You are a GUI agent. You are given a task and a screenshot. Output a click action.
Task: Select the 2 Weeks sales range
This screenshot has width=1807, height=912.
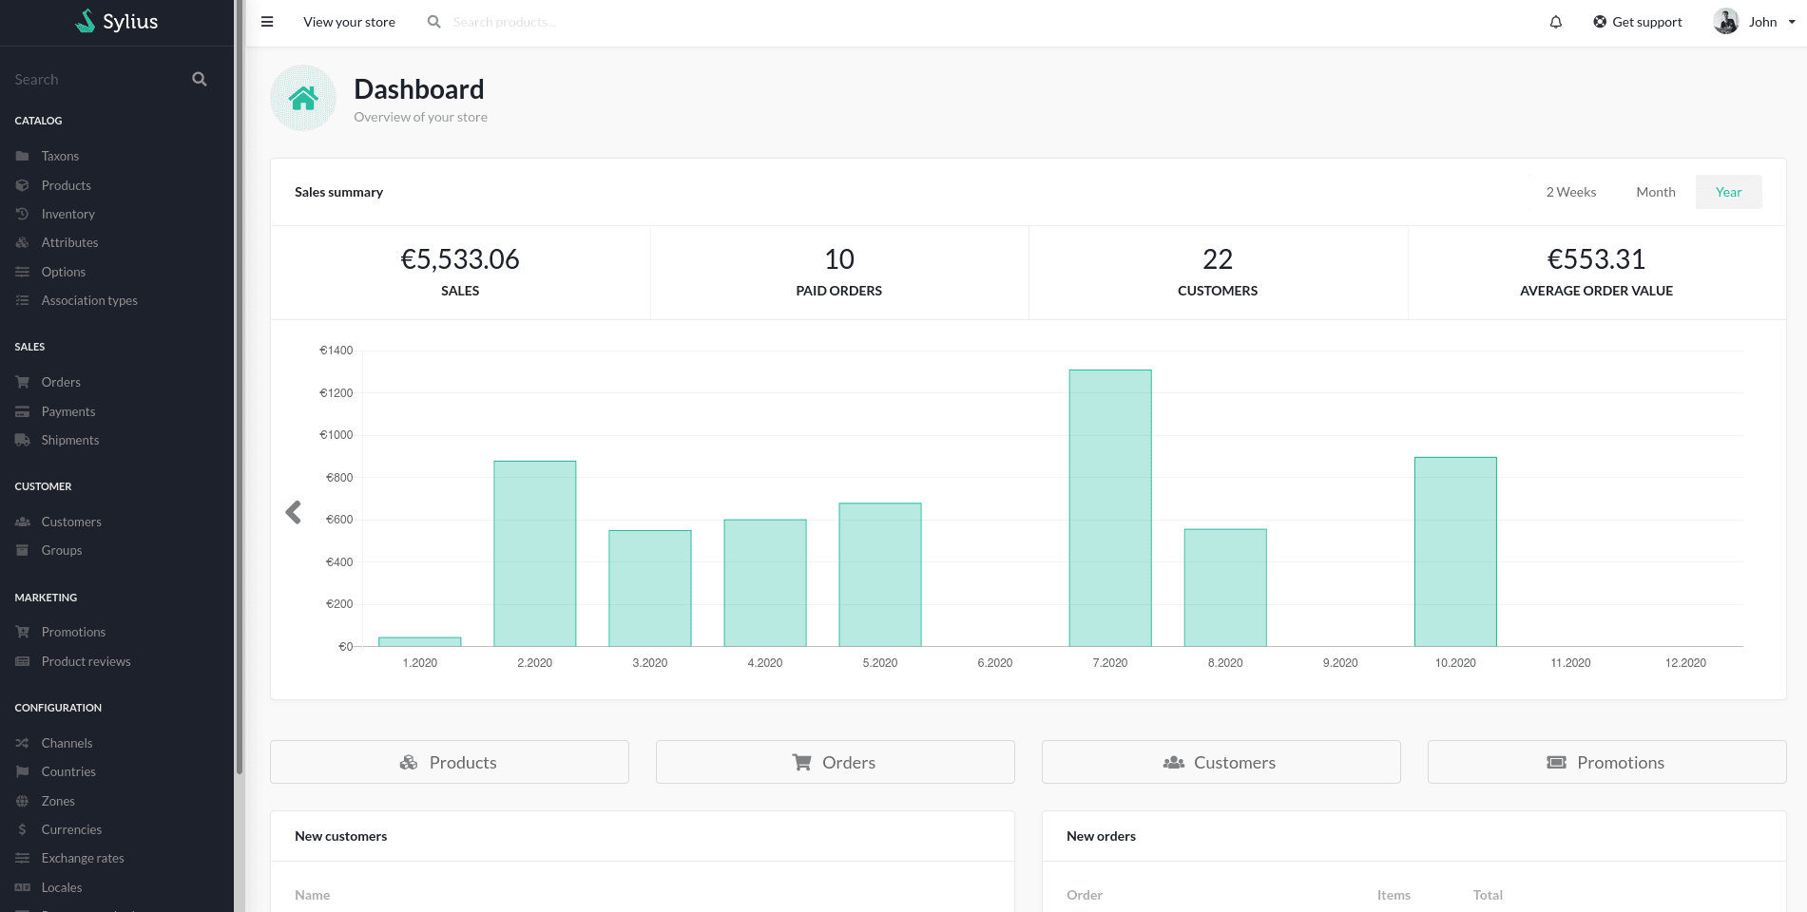tap(1571, 192)
